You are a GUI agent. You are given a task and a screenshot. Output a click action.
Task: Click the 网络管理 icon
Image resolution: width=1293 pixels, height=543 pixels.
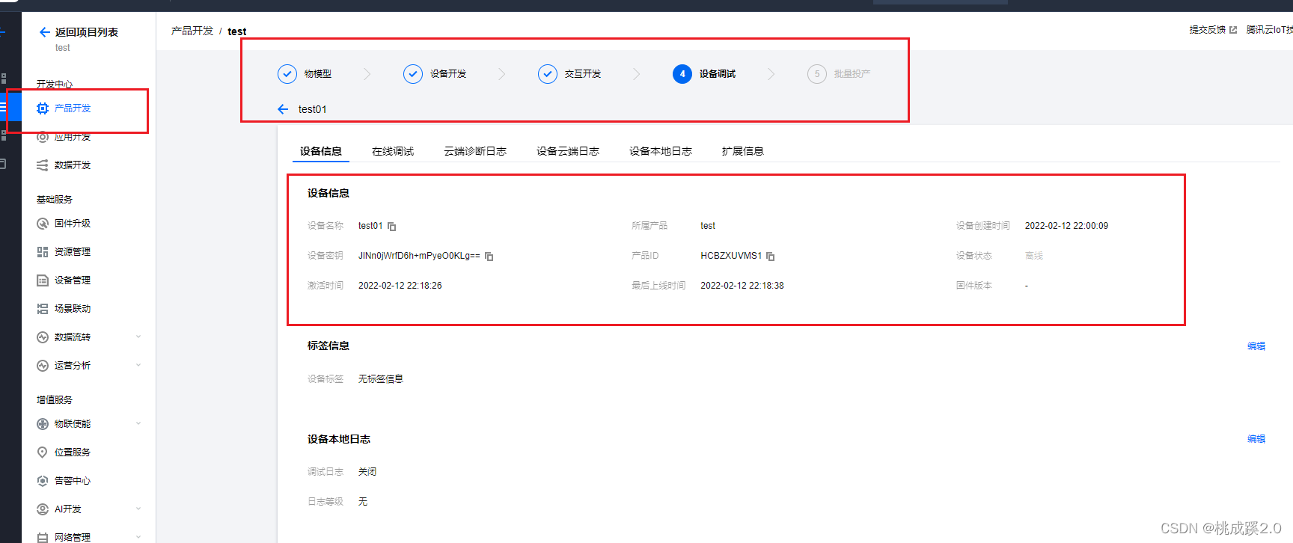(43, 537)
